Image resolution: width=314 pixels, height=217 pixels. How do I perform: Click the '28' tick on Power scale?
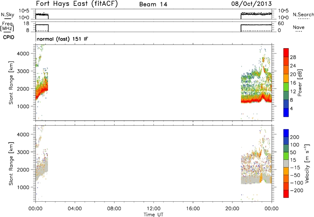(293, 57)
